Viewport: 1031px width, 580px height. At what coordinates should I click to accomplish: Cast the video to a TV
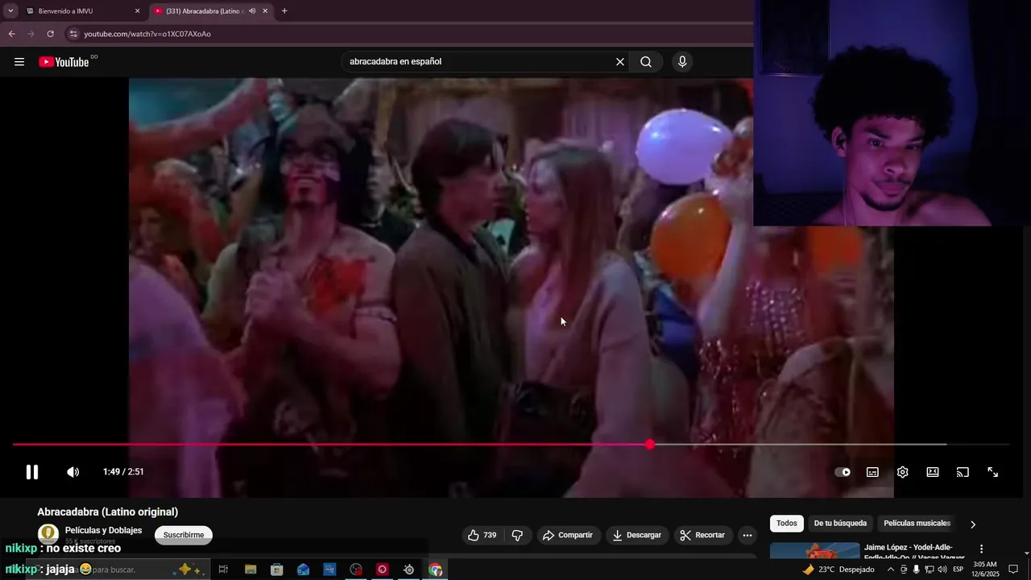point(963,472)
